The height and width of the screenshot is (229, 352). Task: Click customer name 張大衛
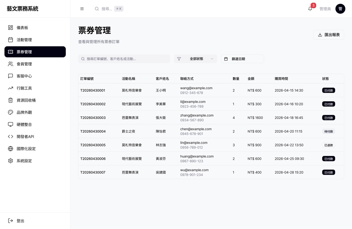[x=161, y=118]
